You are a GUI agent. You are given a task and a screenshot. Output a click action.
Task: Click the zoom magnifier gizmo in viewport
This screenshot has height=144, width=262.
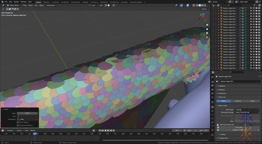click(207, 25)
